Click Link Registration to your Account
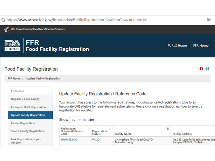215x161 pixels. coord(26,141)
